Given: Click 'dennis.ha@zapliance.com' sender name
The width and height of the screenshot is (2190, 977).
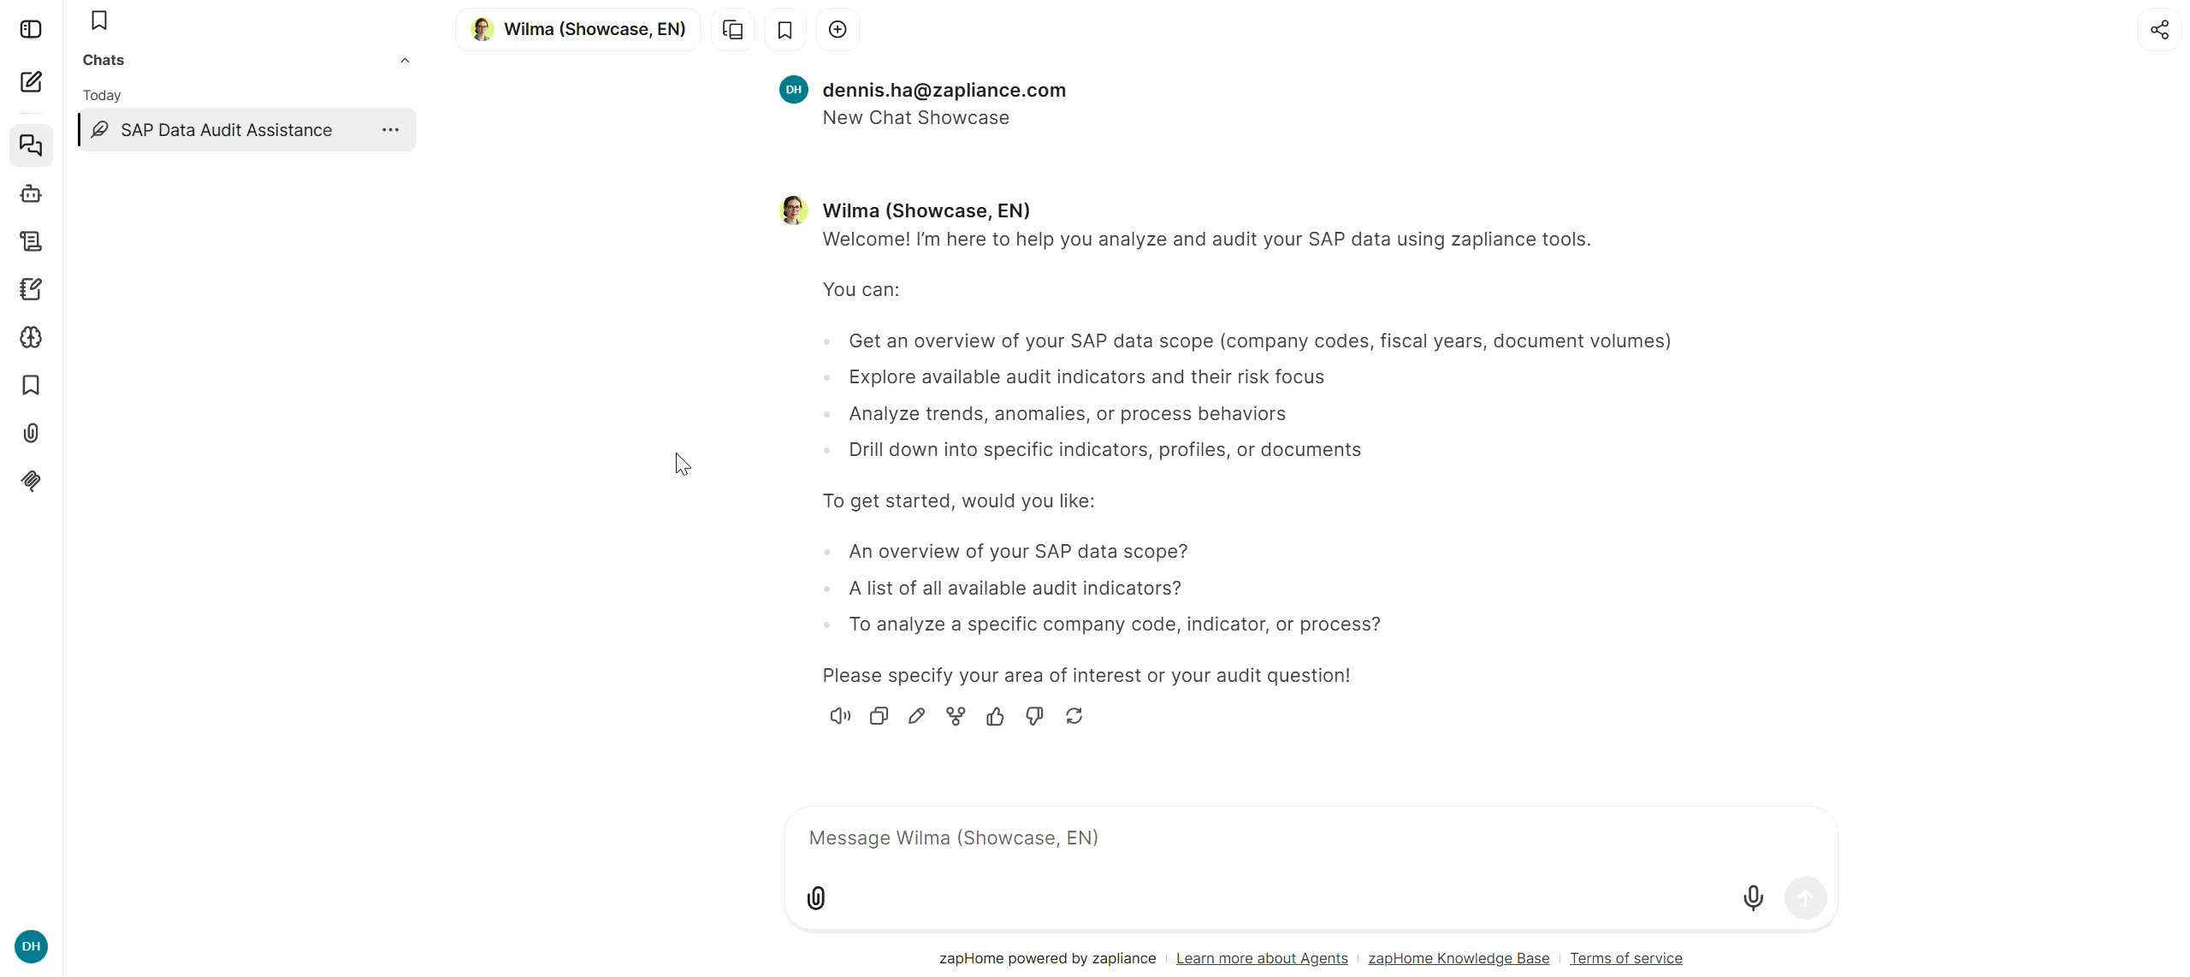Looking at the screenshot, I should coord(944,90).
